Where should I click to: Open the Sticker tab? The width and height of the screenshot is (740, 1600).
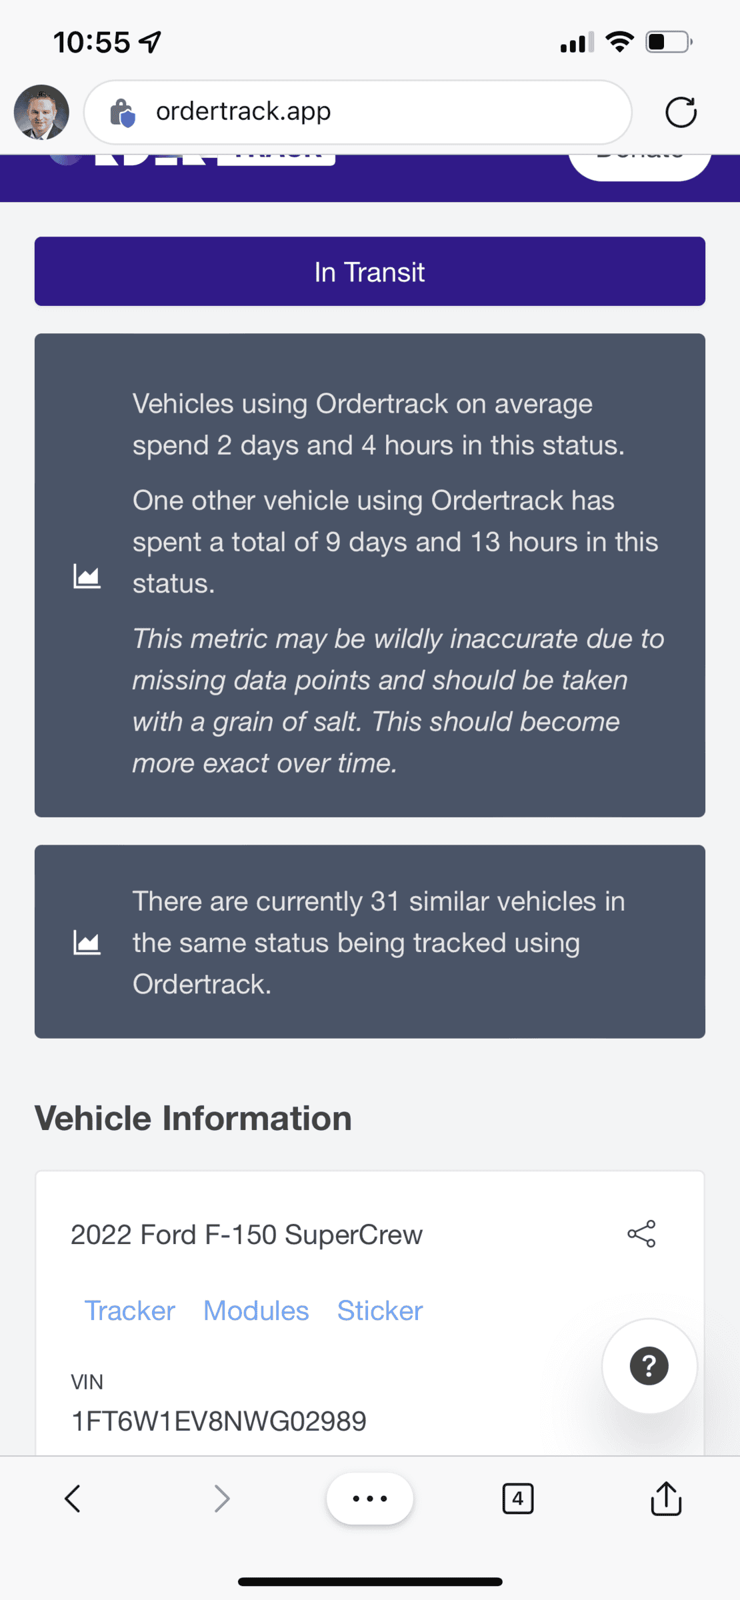[x=380, y=1311]
